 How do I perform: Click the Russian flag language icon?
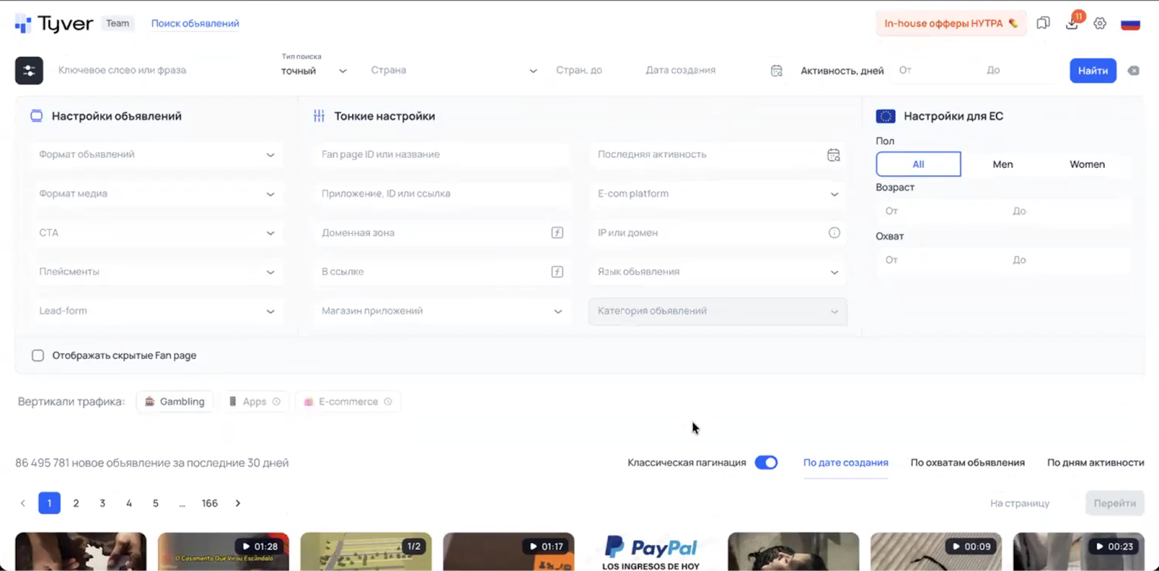[1130, 24]
